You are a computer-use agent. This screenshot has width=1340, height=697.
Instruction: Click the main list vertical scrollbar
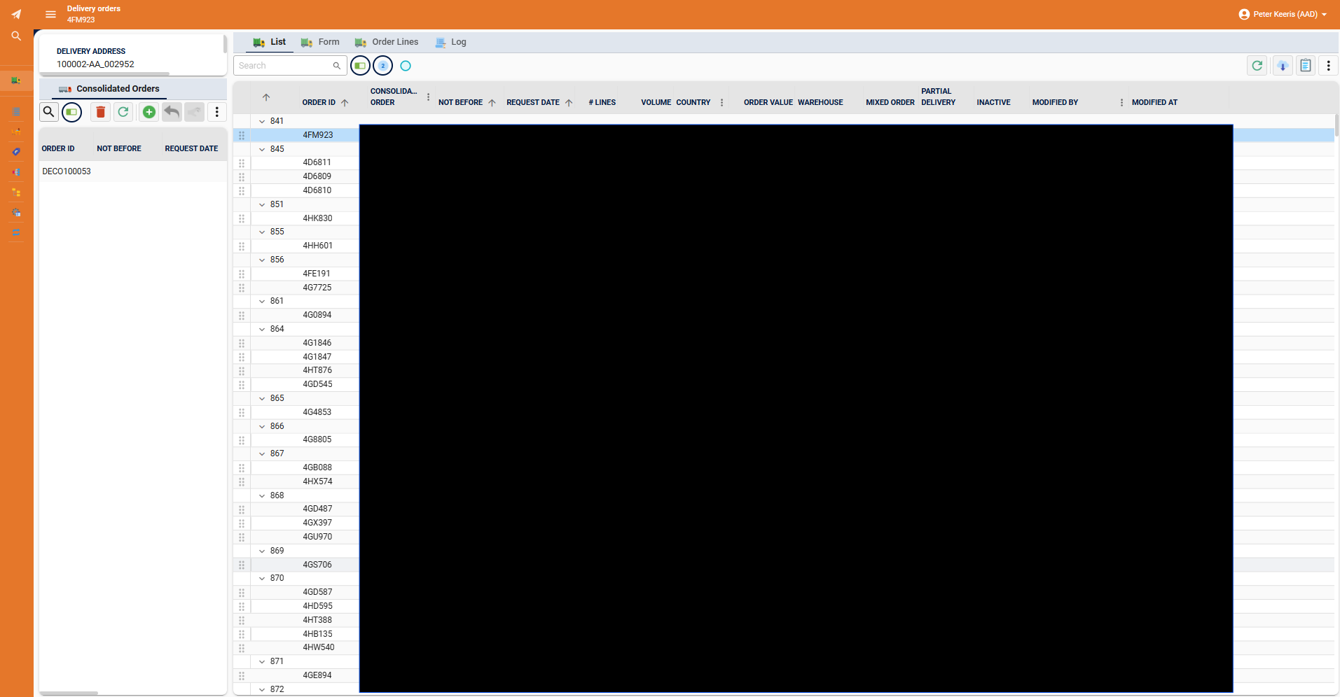pyautogui.click(x=1336, y=125)
